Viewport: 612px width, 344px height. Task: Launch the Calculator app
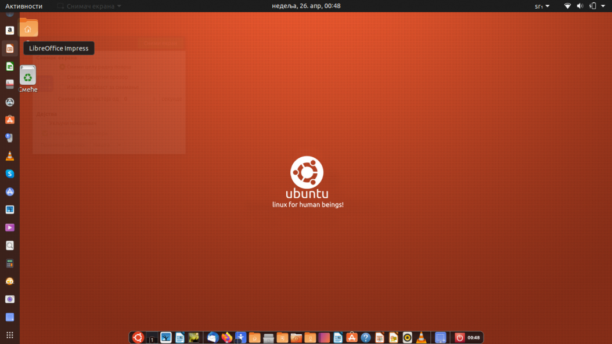(10, 263)
